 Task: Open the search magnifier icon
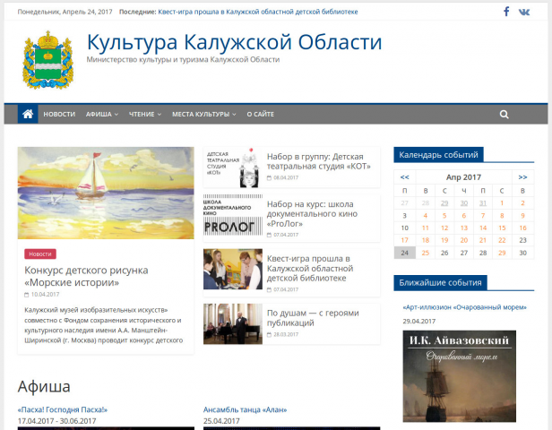505,115
